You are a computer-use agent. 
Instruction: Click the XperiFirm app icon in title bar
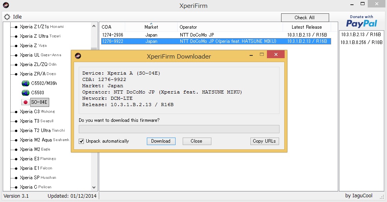click(6, 5)
